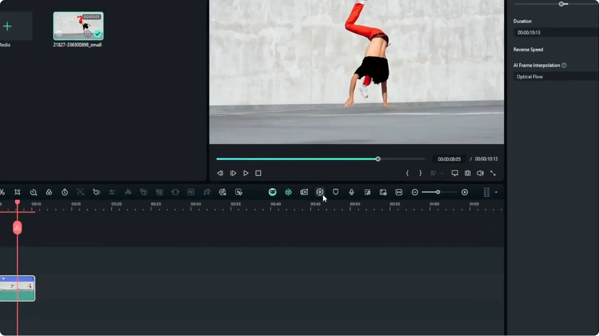Screen dimensions: 599x336
Task: Enable fullscreen preview mode
Action: click(493, 173)
